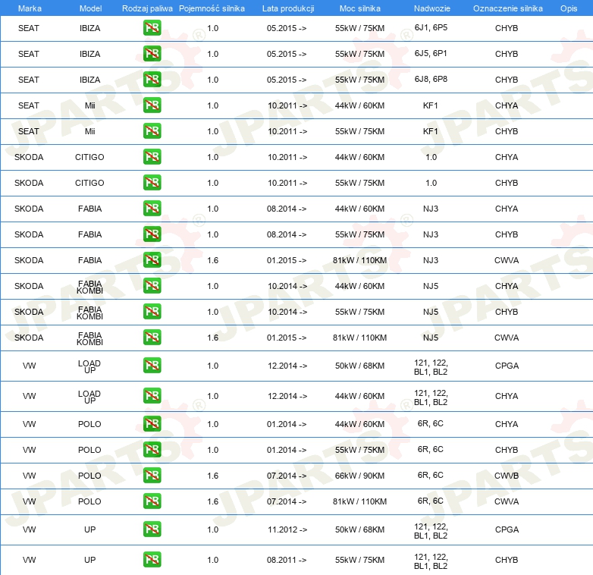This screenshot has height=575, width=593.
Task: Click 66kW / 90KM power cell
Action: (x=359, y=476)
